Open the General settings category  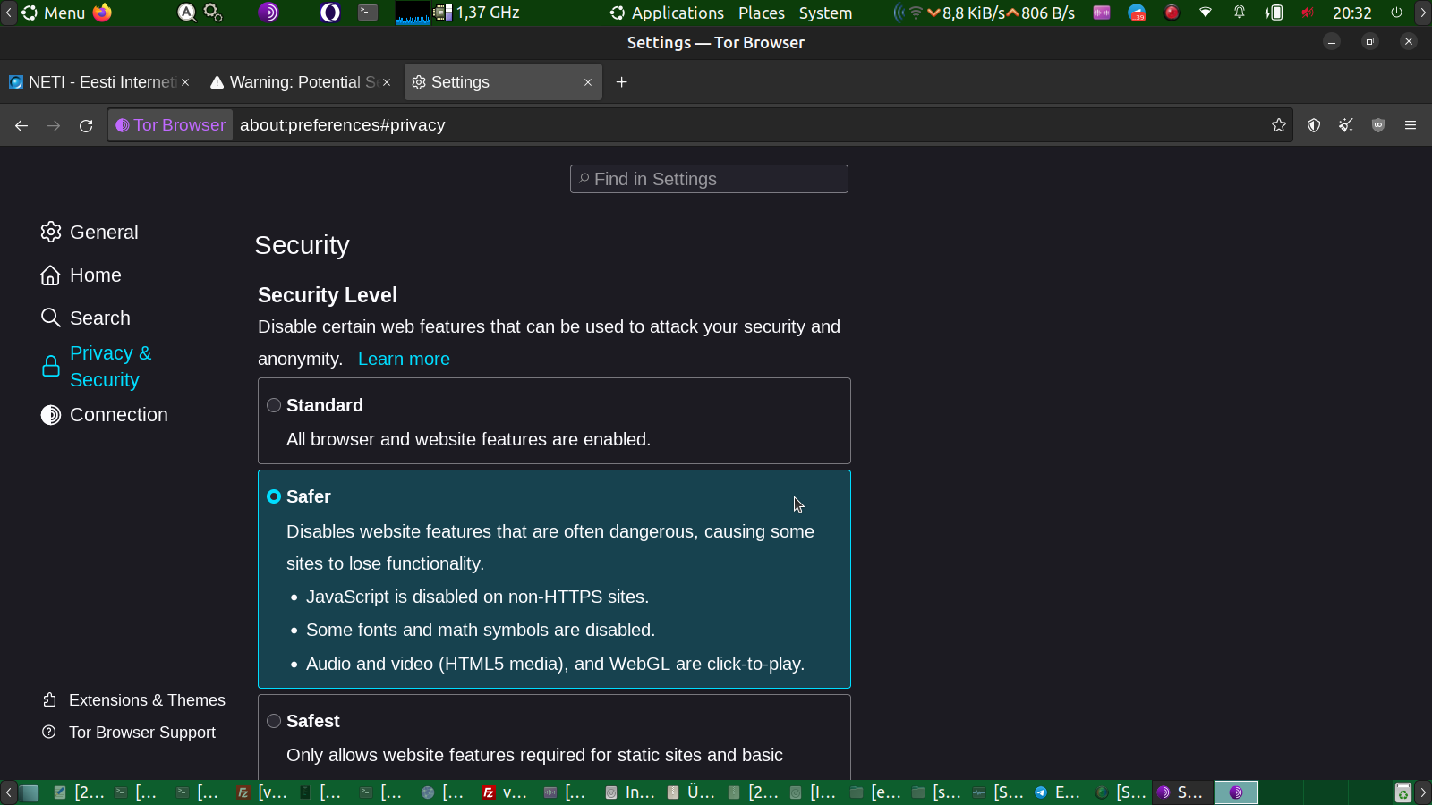pyautogui.click(x=89, y=233)
